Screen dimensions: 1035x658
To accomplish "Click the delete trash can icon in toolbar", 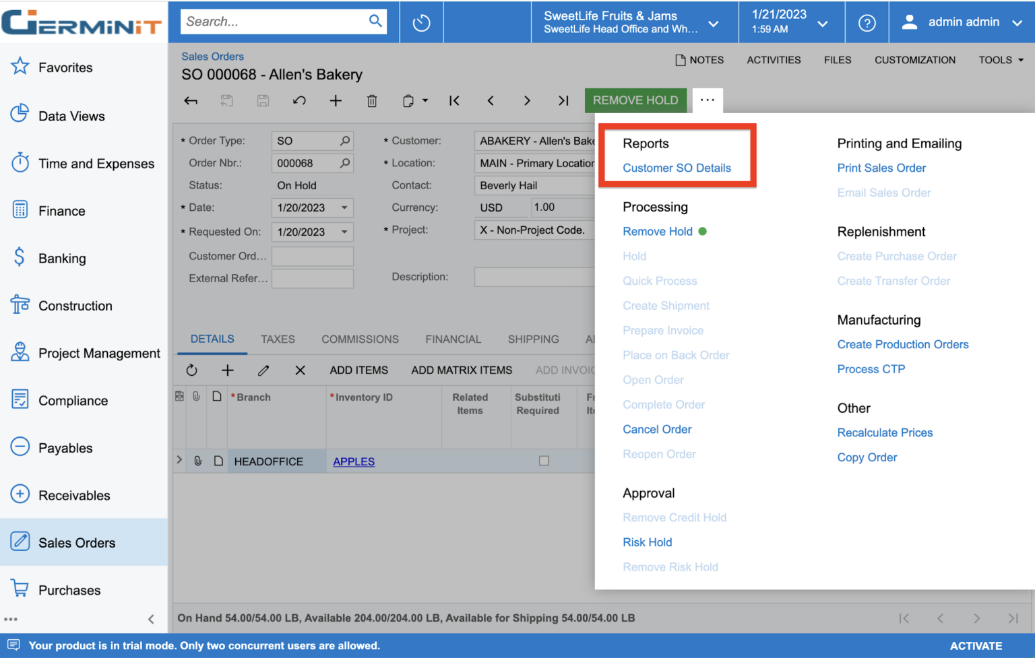I will point(372,101).
